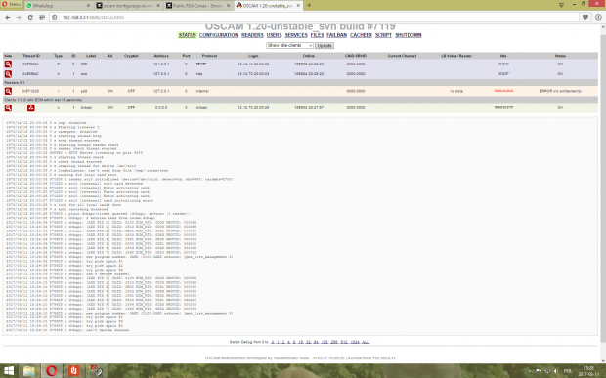Click the address bar URL field
This screenshot has height=378, width=606.
pos(317,17)
